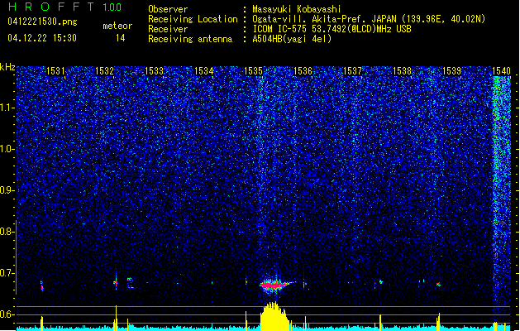Click the kHz axis unit label
This screenshot has height=331, width=520.
[x=7, y=67]
